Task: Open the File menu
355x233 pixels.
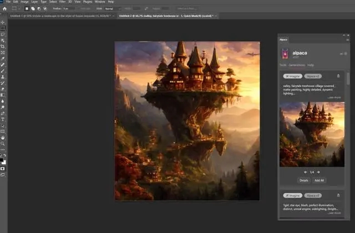Action: point(8,2)
